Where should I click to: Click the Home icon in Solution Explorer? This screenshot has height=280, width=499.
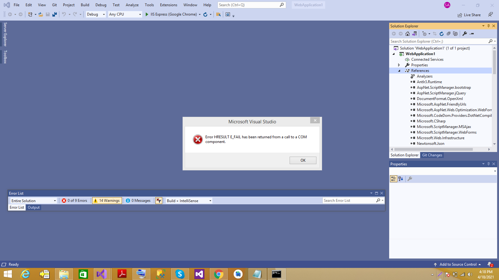point(408,34)
